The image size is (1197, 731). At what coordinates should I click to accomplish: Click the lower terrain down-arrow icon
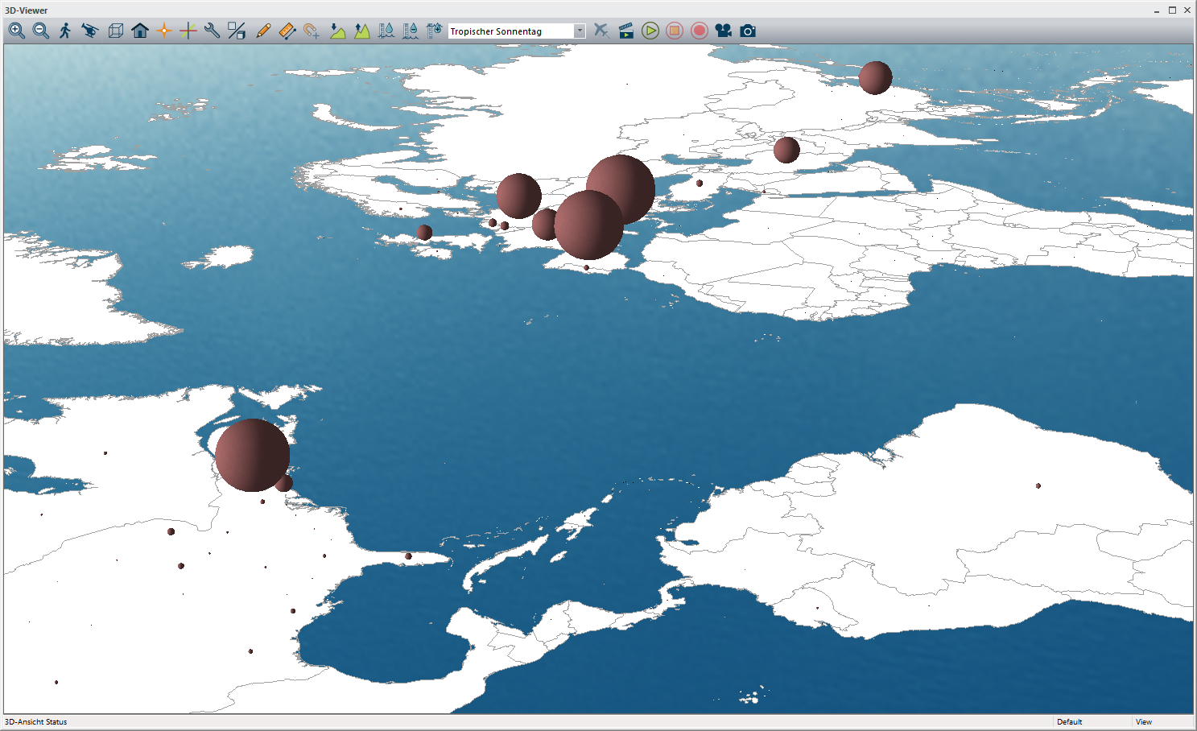[337, 31]
